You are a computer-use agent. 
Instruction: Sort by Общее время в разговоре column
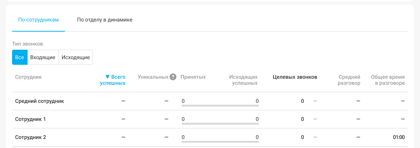pyautogui.click(x=388, y=80)
